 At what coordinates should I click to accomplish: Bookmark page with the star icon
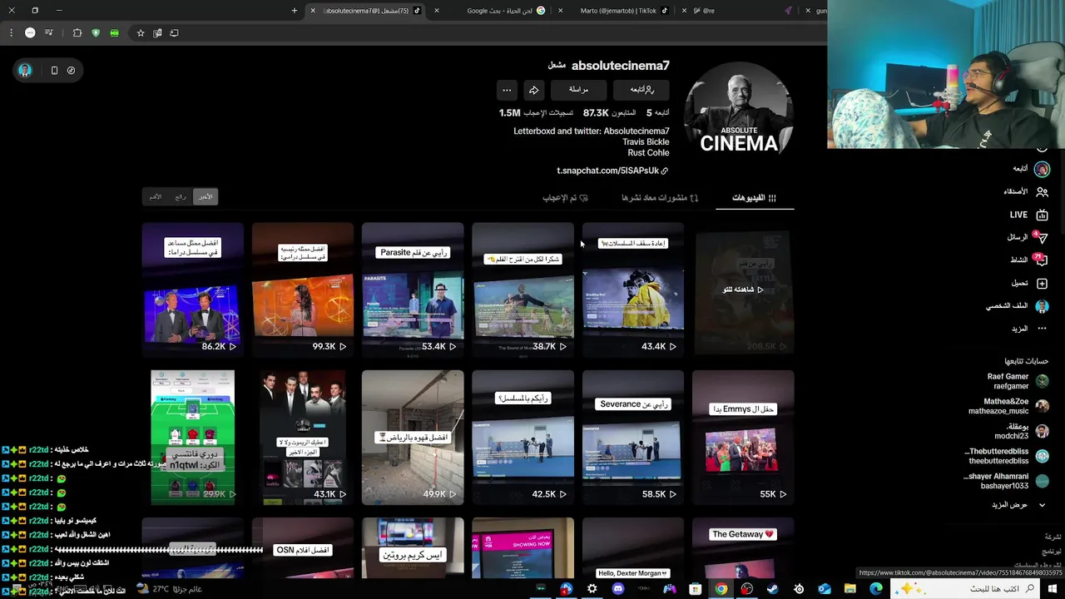141,33
